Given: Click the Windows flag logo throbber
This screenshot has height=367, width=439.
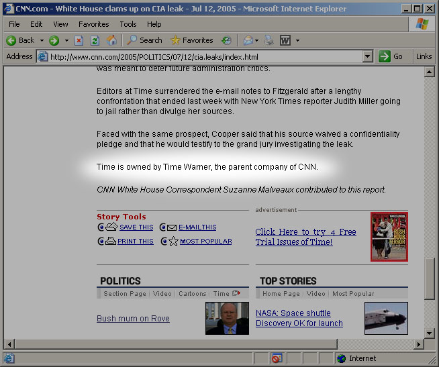Looking at the screenshot, I should (422, 24).
